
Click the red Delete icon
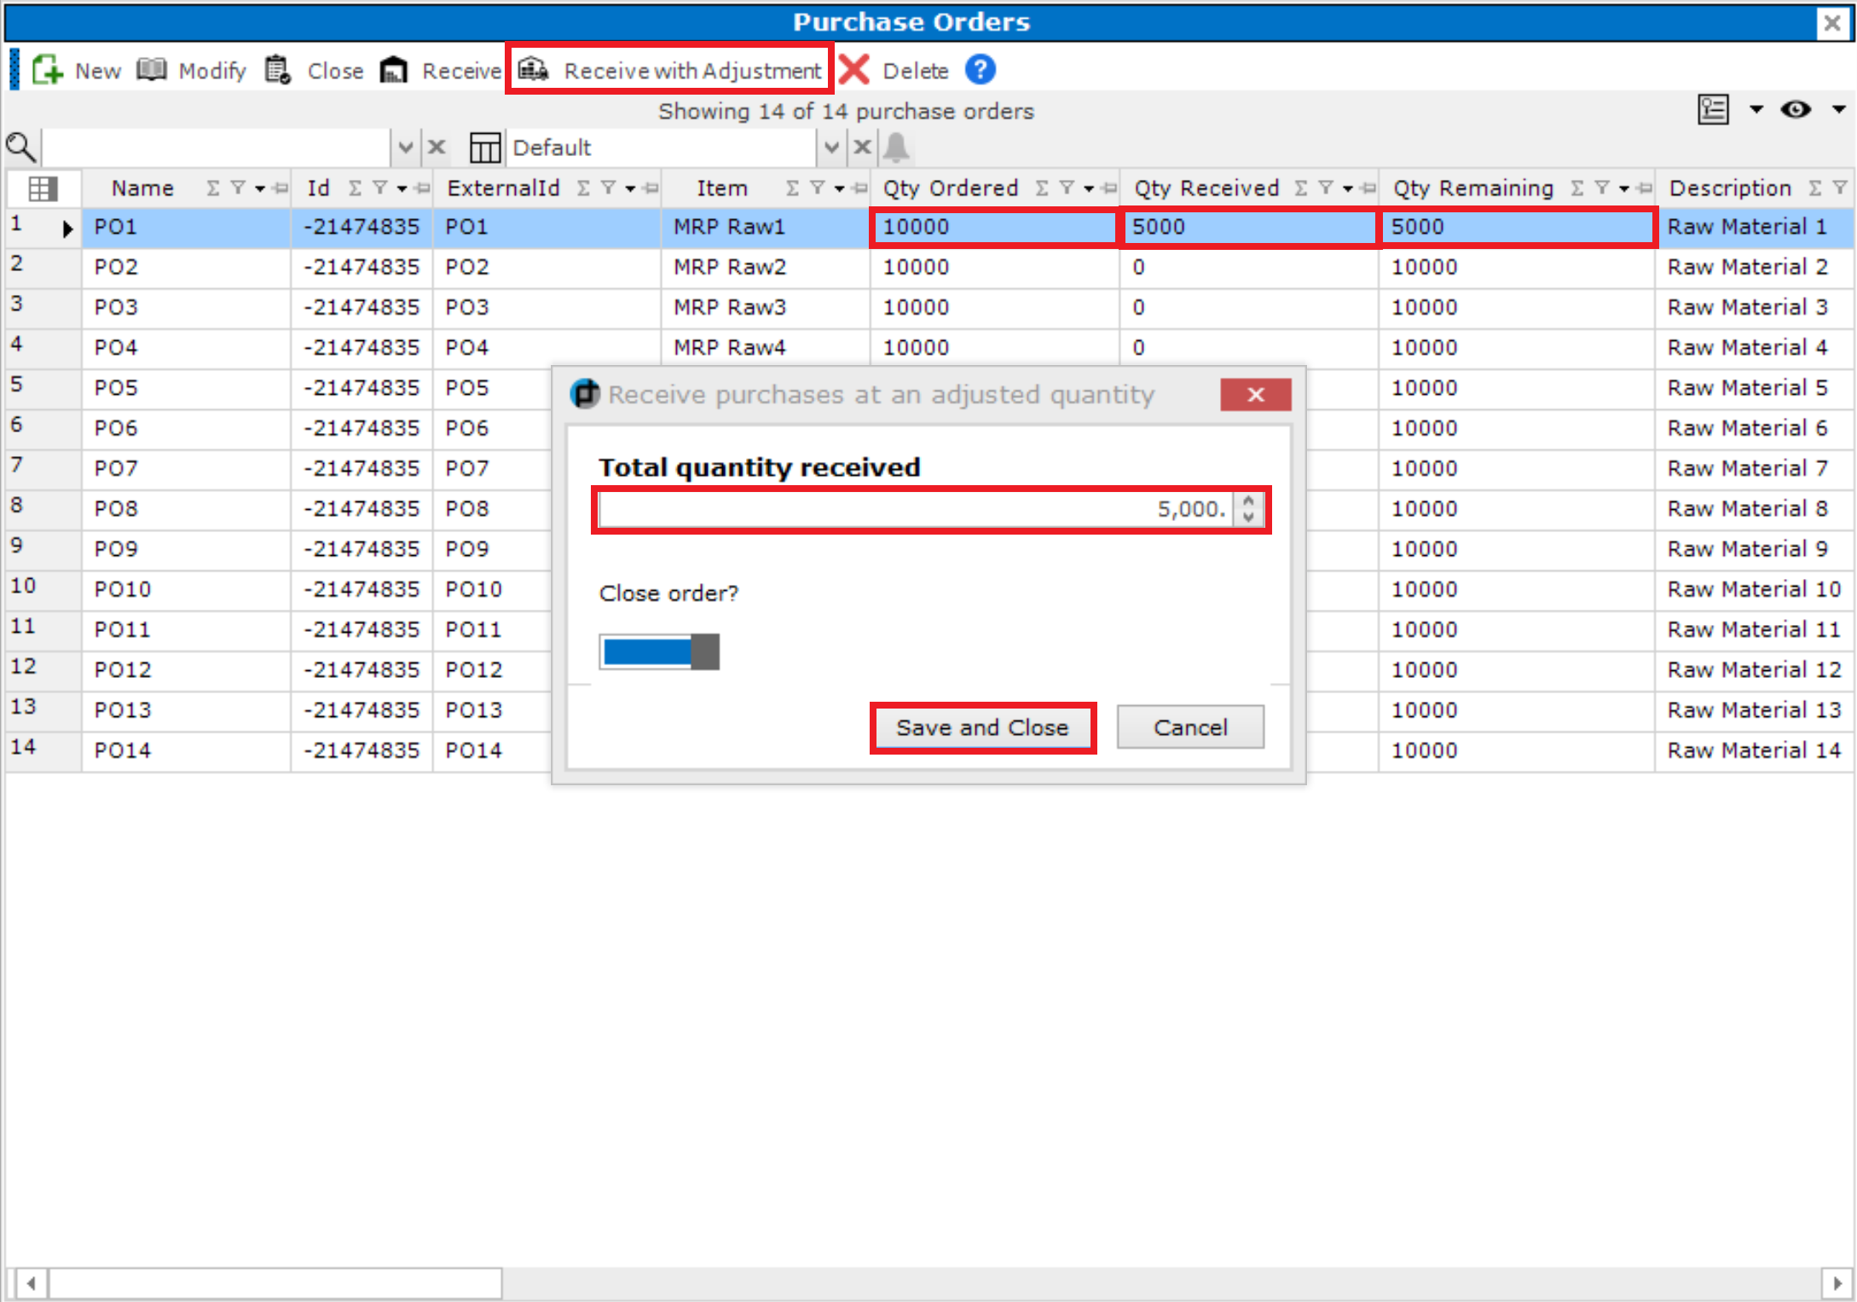click(854, 70)
